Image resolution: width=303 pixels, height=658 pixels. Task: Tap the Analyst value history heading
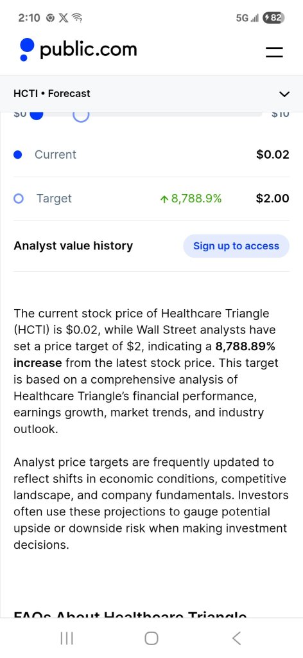[x=73, y=245]
